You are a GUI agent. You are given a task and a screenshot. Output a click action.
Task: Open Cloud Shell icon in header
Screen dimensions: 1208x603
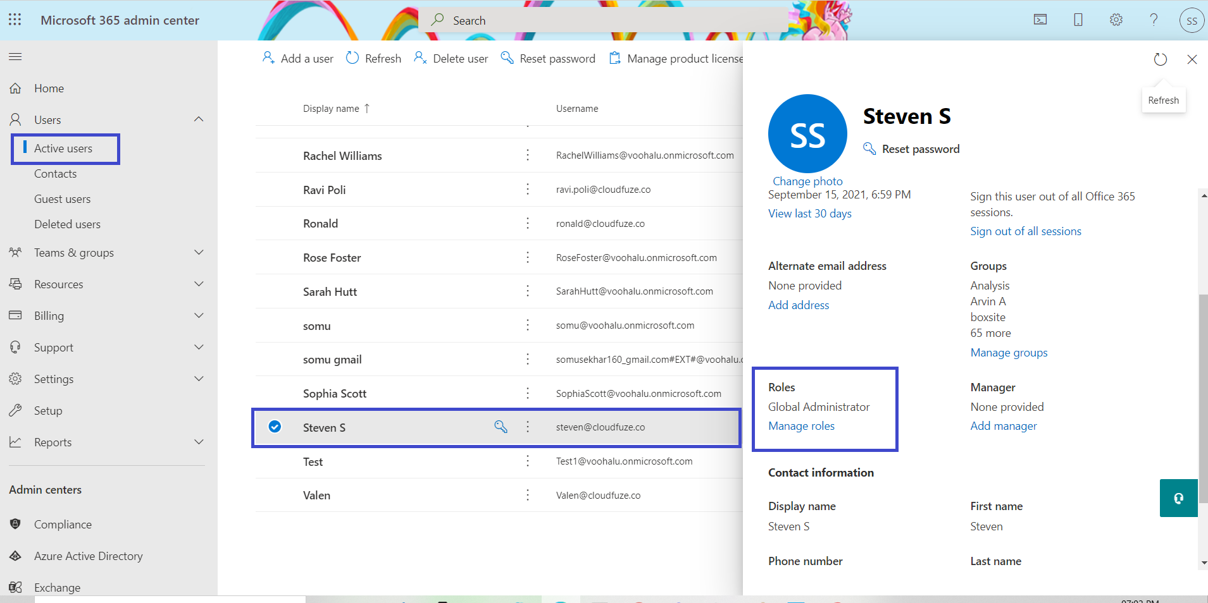click(x=1040, y=20)
